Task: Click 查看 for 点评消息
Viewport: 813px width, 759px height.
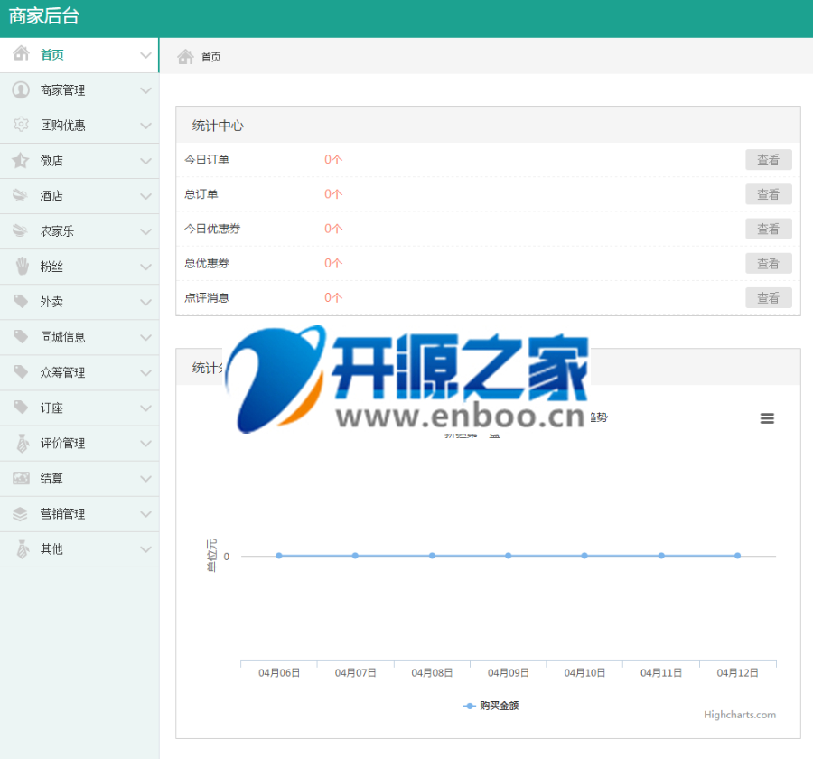Action: tap(769, 298)
